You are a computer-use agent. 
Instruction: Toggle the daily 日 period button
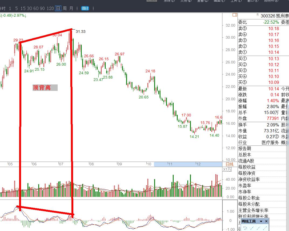58,8
